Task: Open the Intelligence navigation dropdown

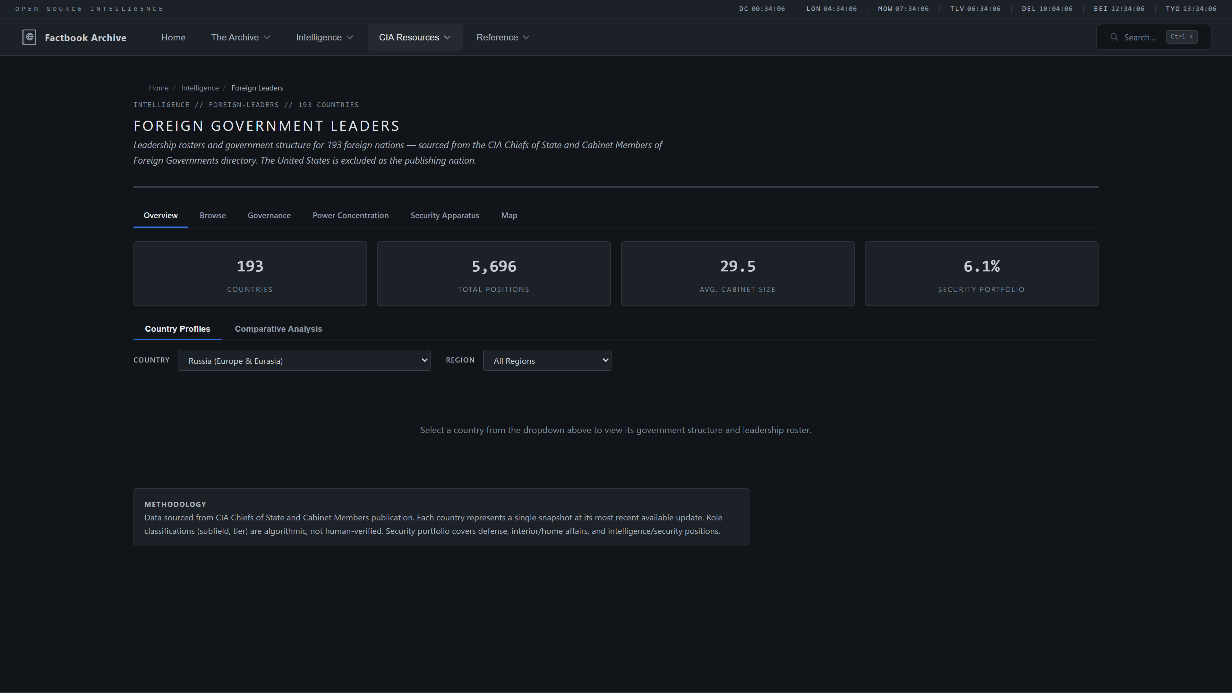Action: pos(324,37)
